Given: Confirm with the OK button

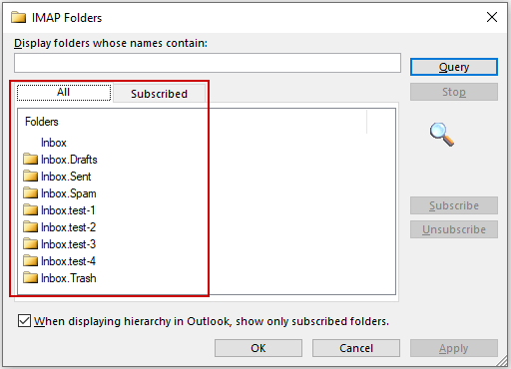Looking at the screenshot, I should [258, 348].
